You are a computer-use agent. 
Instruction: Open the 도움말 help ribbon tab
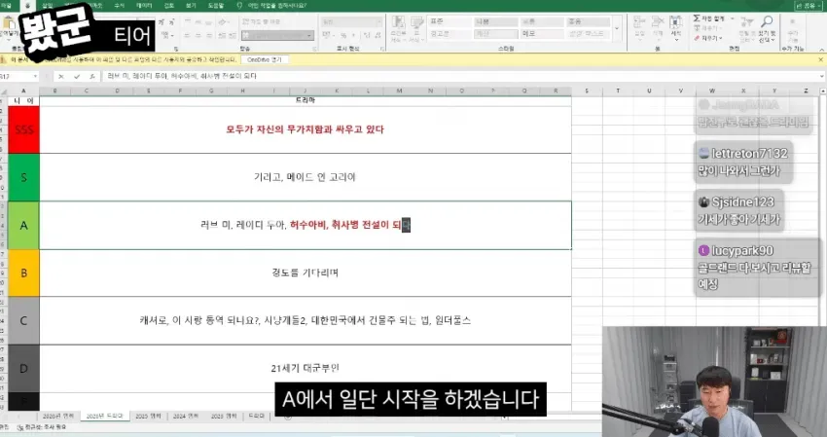[x=216, y=6]
